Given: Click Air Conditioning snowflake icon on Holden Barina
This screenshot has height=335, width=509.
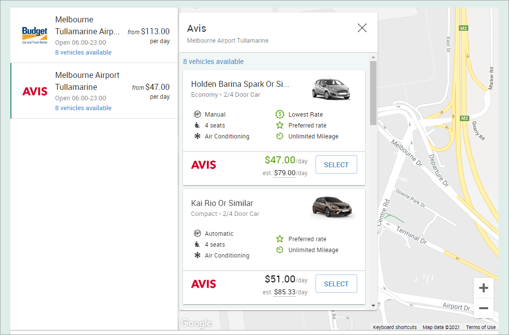Looking at the screenshot, I should tap(197, 136).
